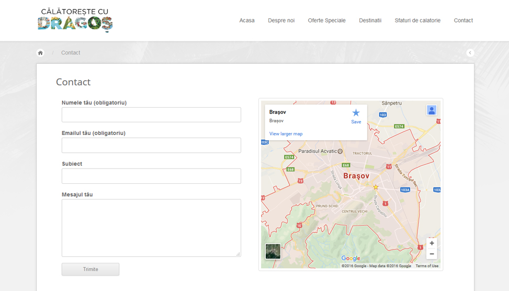Click the map Street View person icon
The height and width of the screenshot is (291, 509).
(x=432, y=110)
